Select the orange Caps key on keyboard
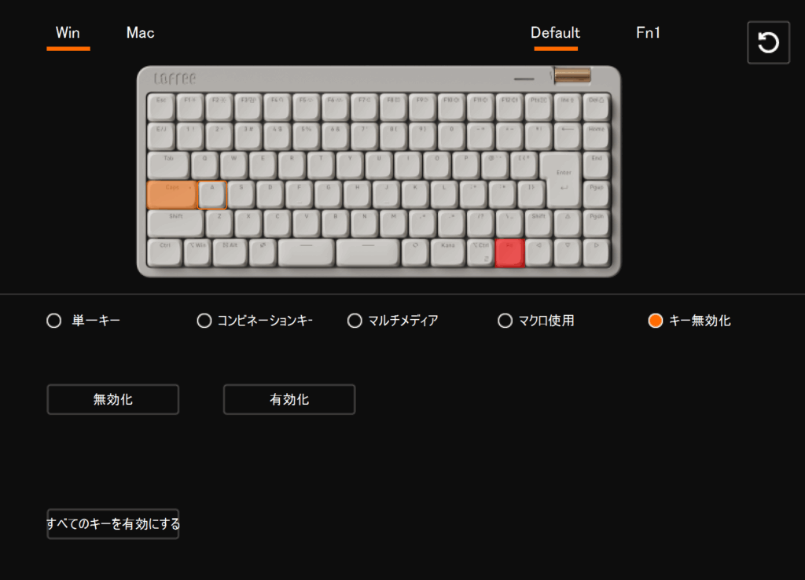 pyautogui.click(x=171, y=195)
